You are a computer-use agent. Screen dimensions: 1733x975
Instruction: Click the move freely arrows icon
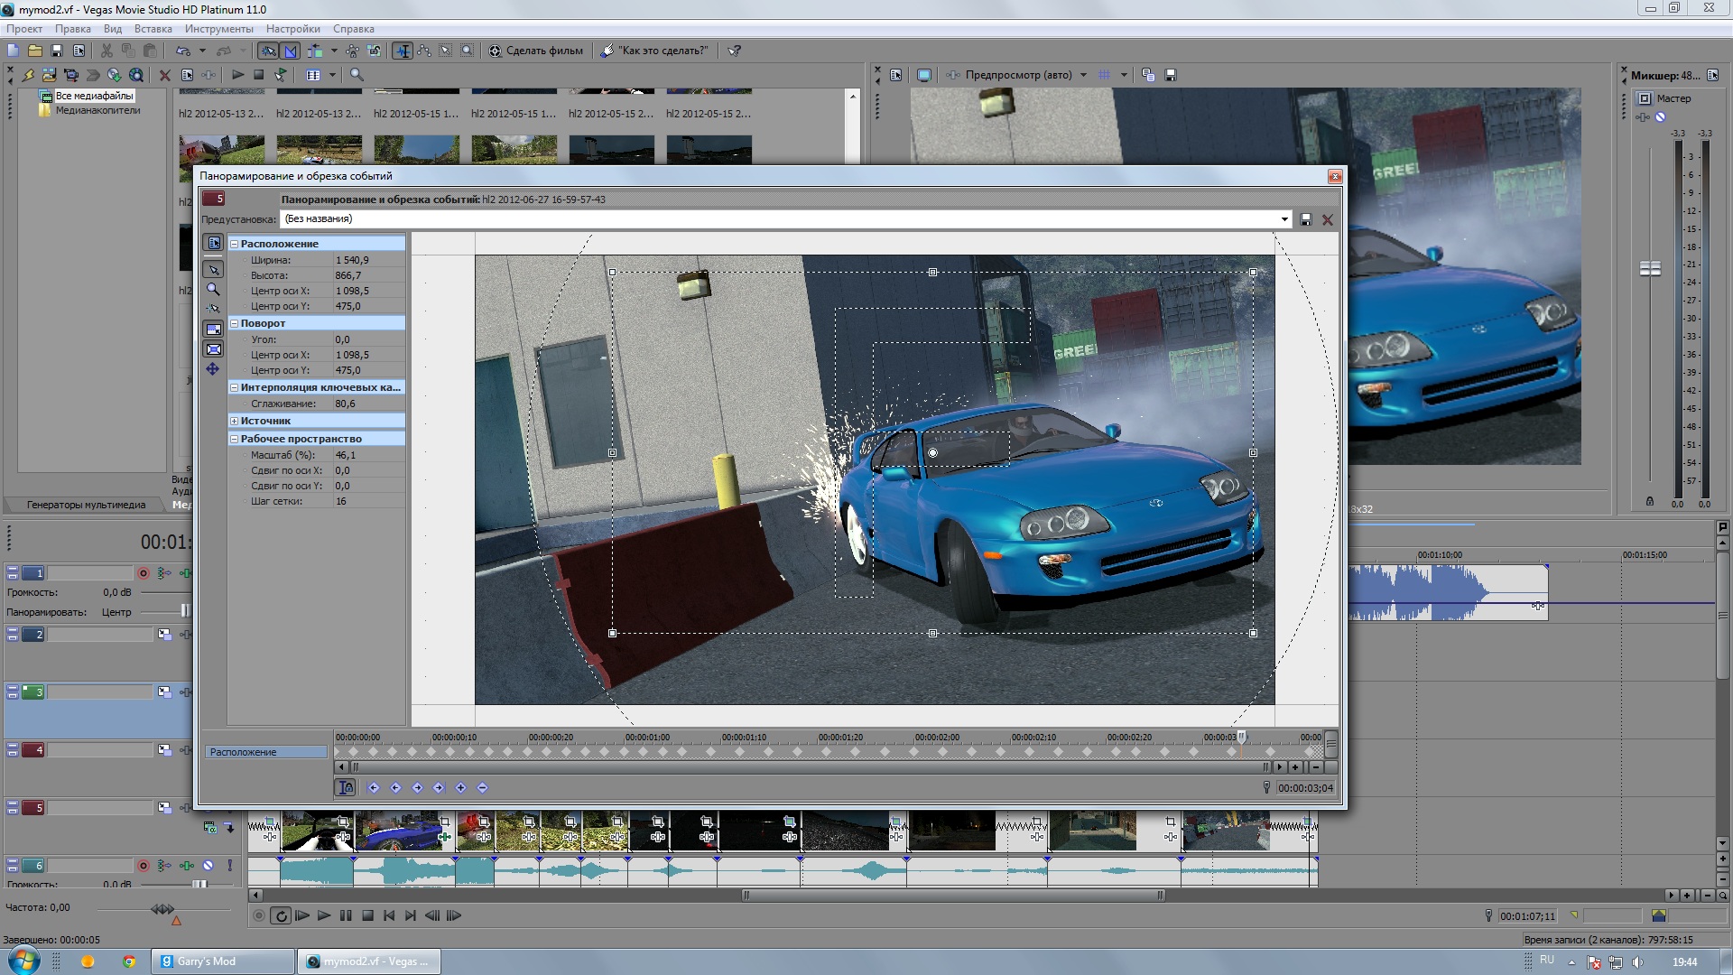(x=213, y=369)
